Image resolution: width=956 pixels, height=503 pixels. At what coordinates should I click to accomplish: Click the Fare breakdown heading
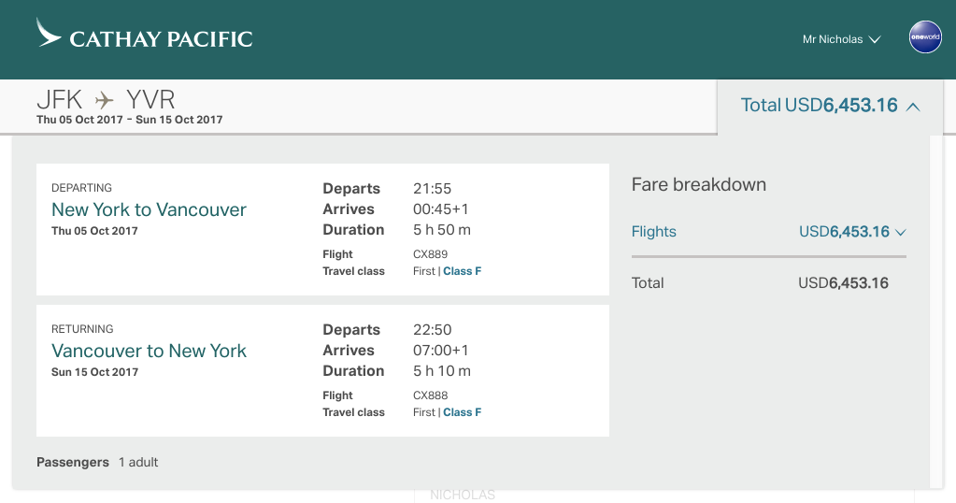(698, 184)
